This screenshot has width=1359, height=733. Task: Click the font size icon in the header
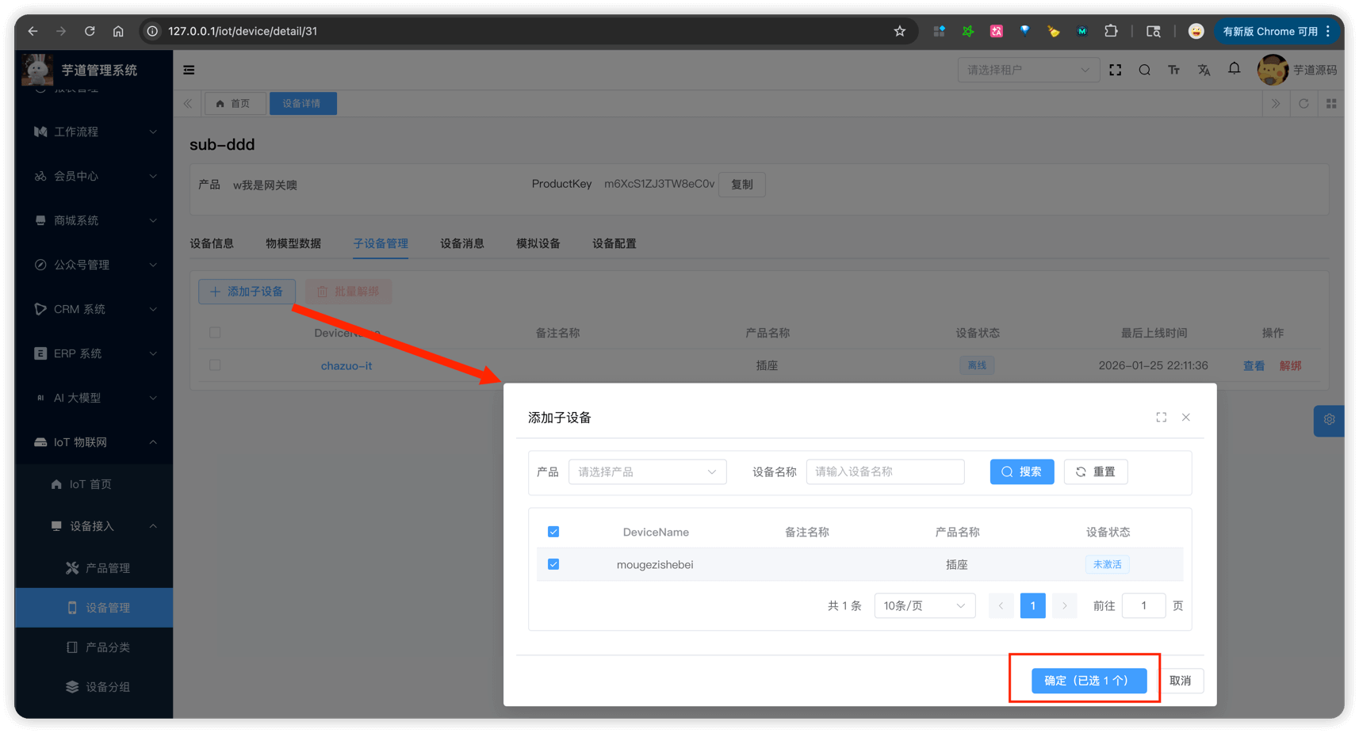pyautogui.click(x=1173, y=70)
